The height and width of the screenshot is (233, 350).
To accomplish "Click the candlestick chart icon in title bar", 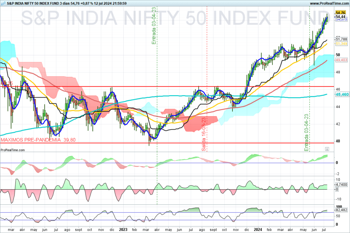I will point(3,3).
